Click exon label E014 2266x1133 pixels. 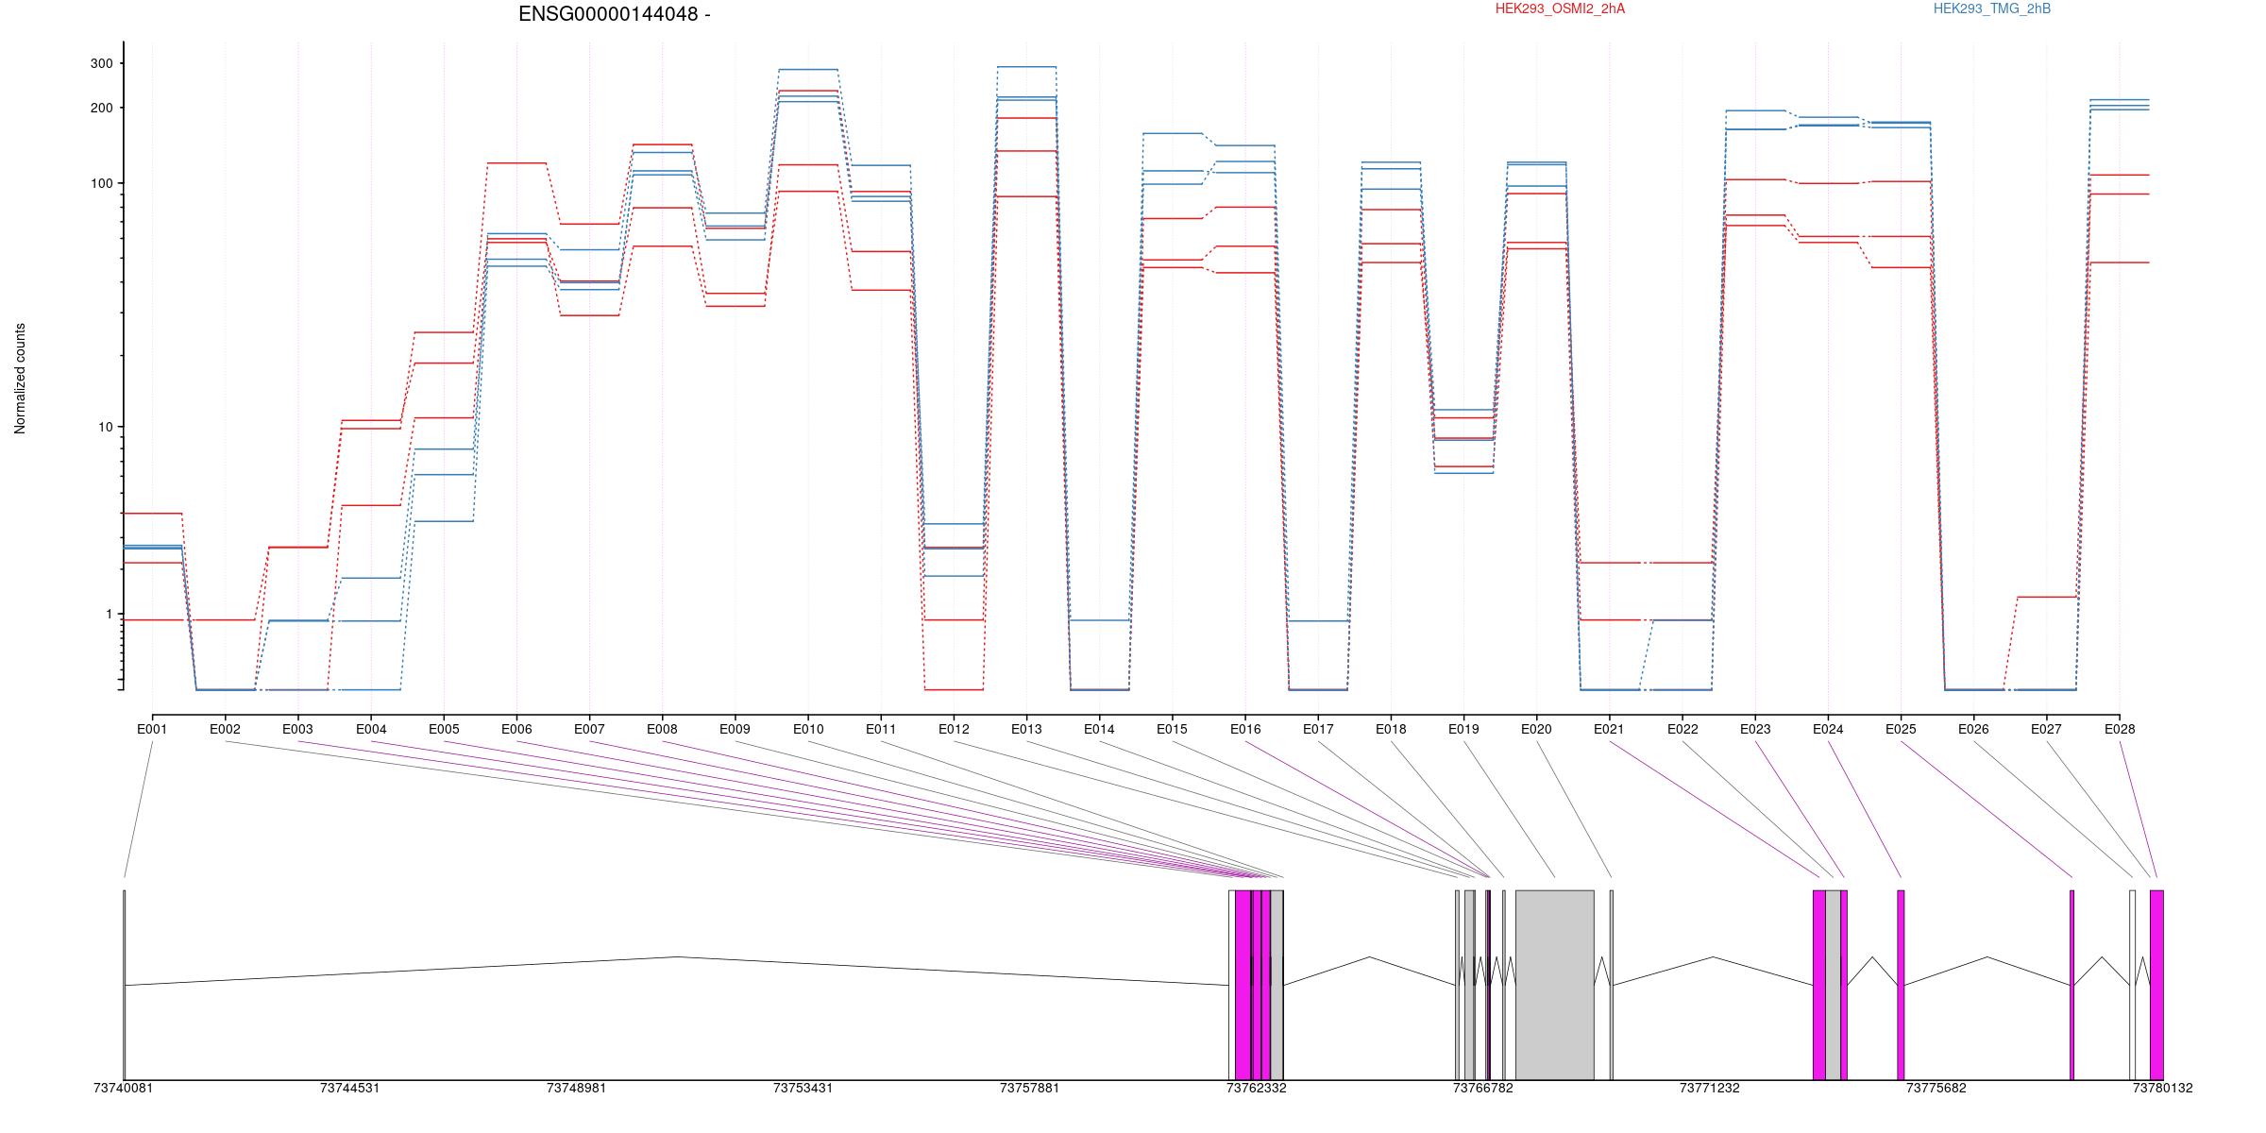[1099, 729]
